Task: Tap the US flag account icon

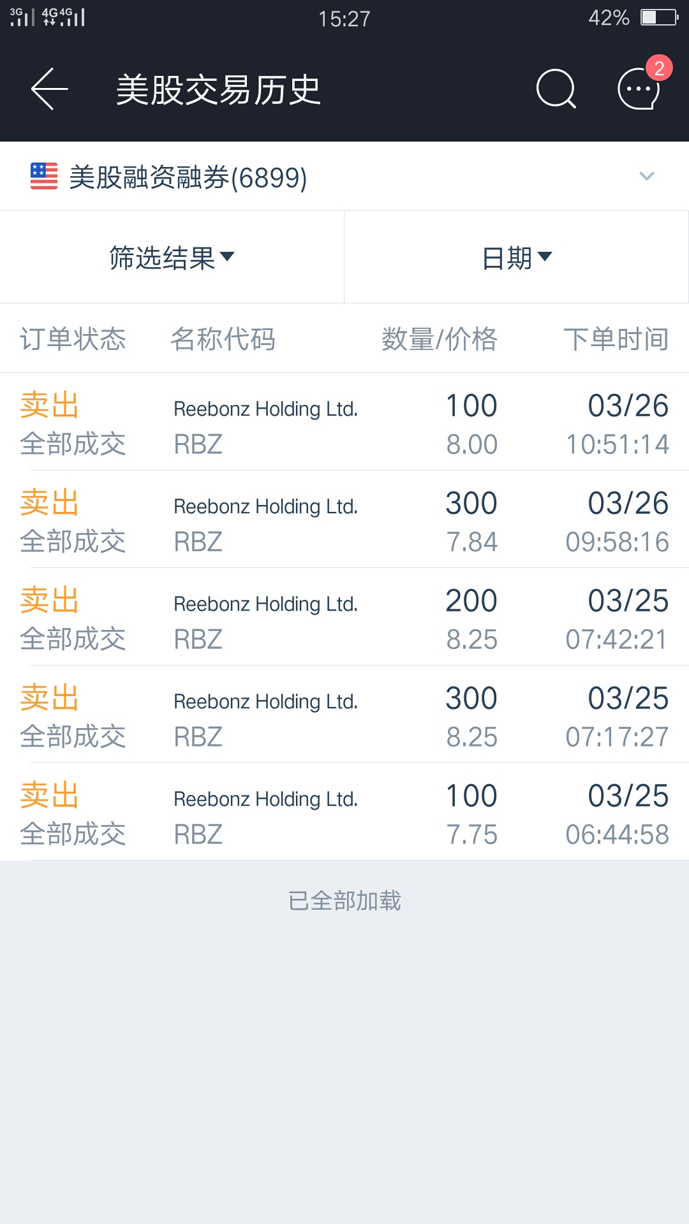Action: coord(44,177)
